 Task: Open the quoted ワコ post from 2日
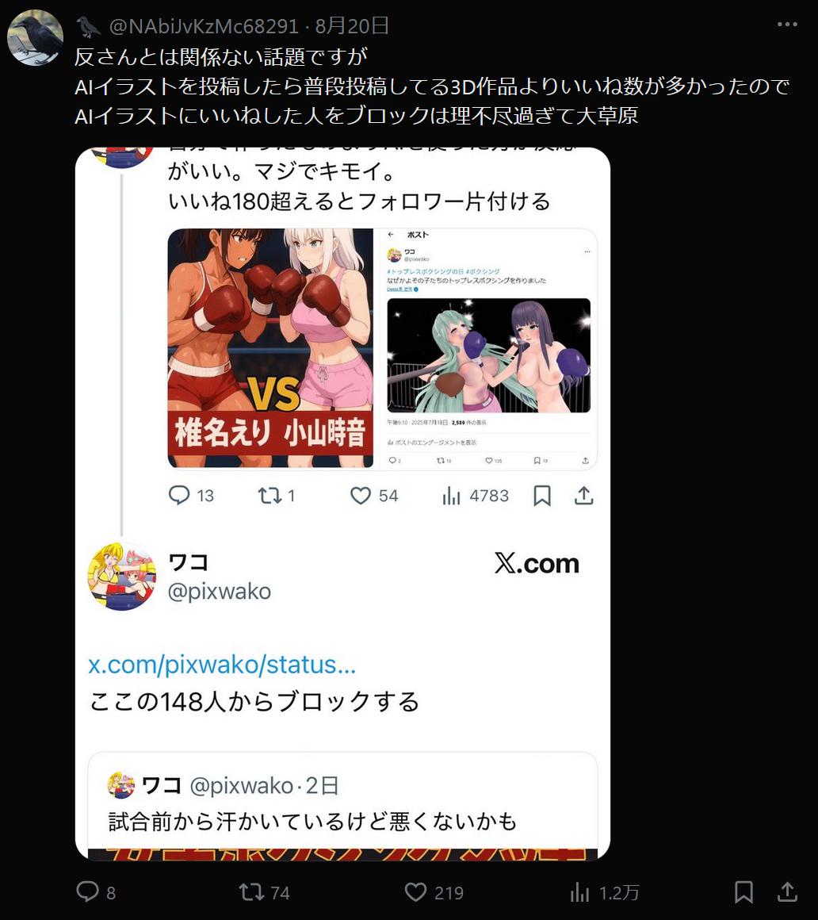click(342, 806)
